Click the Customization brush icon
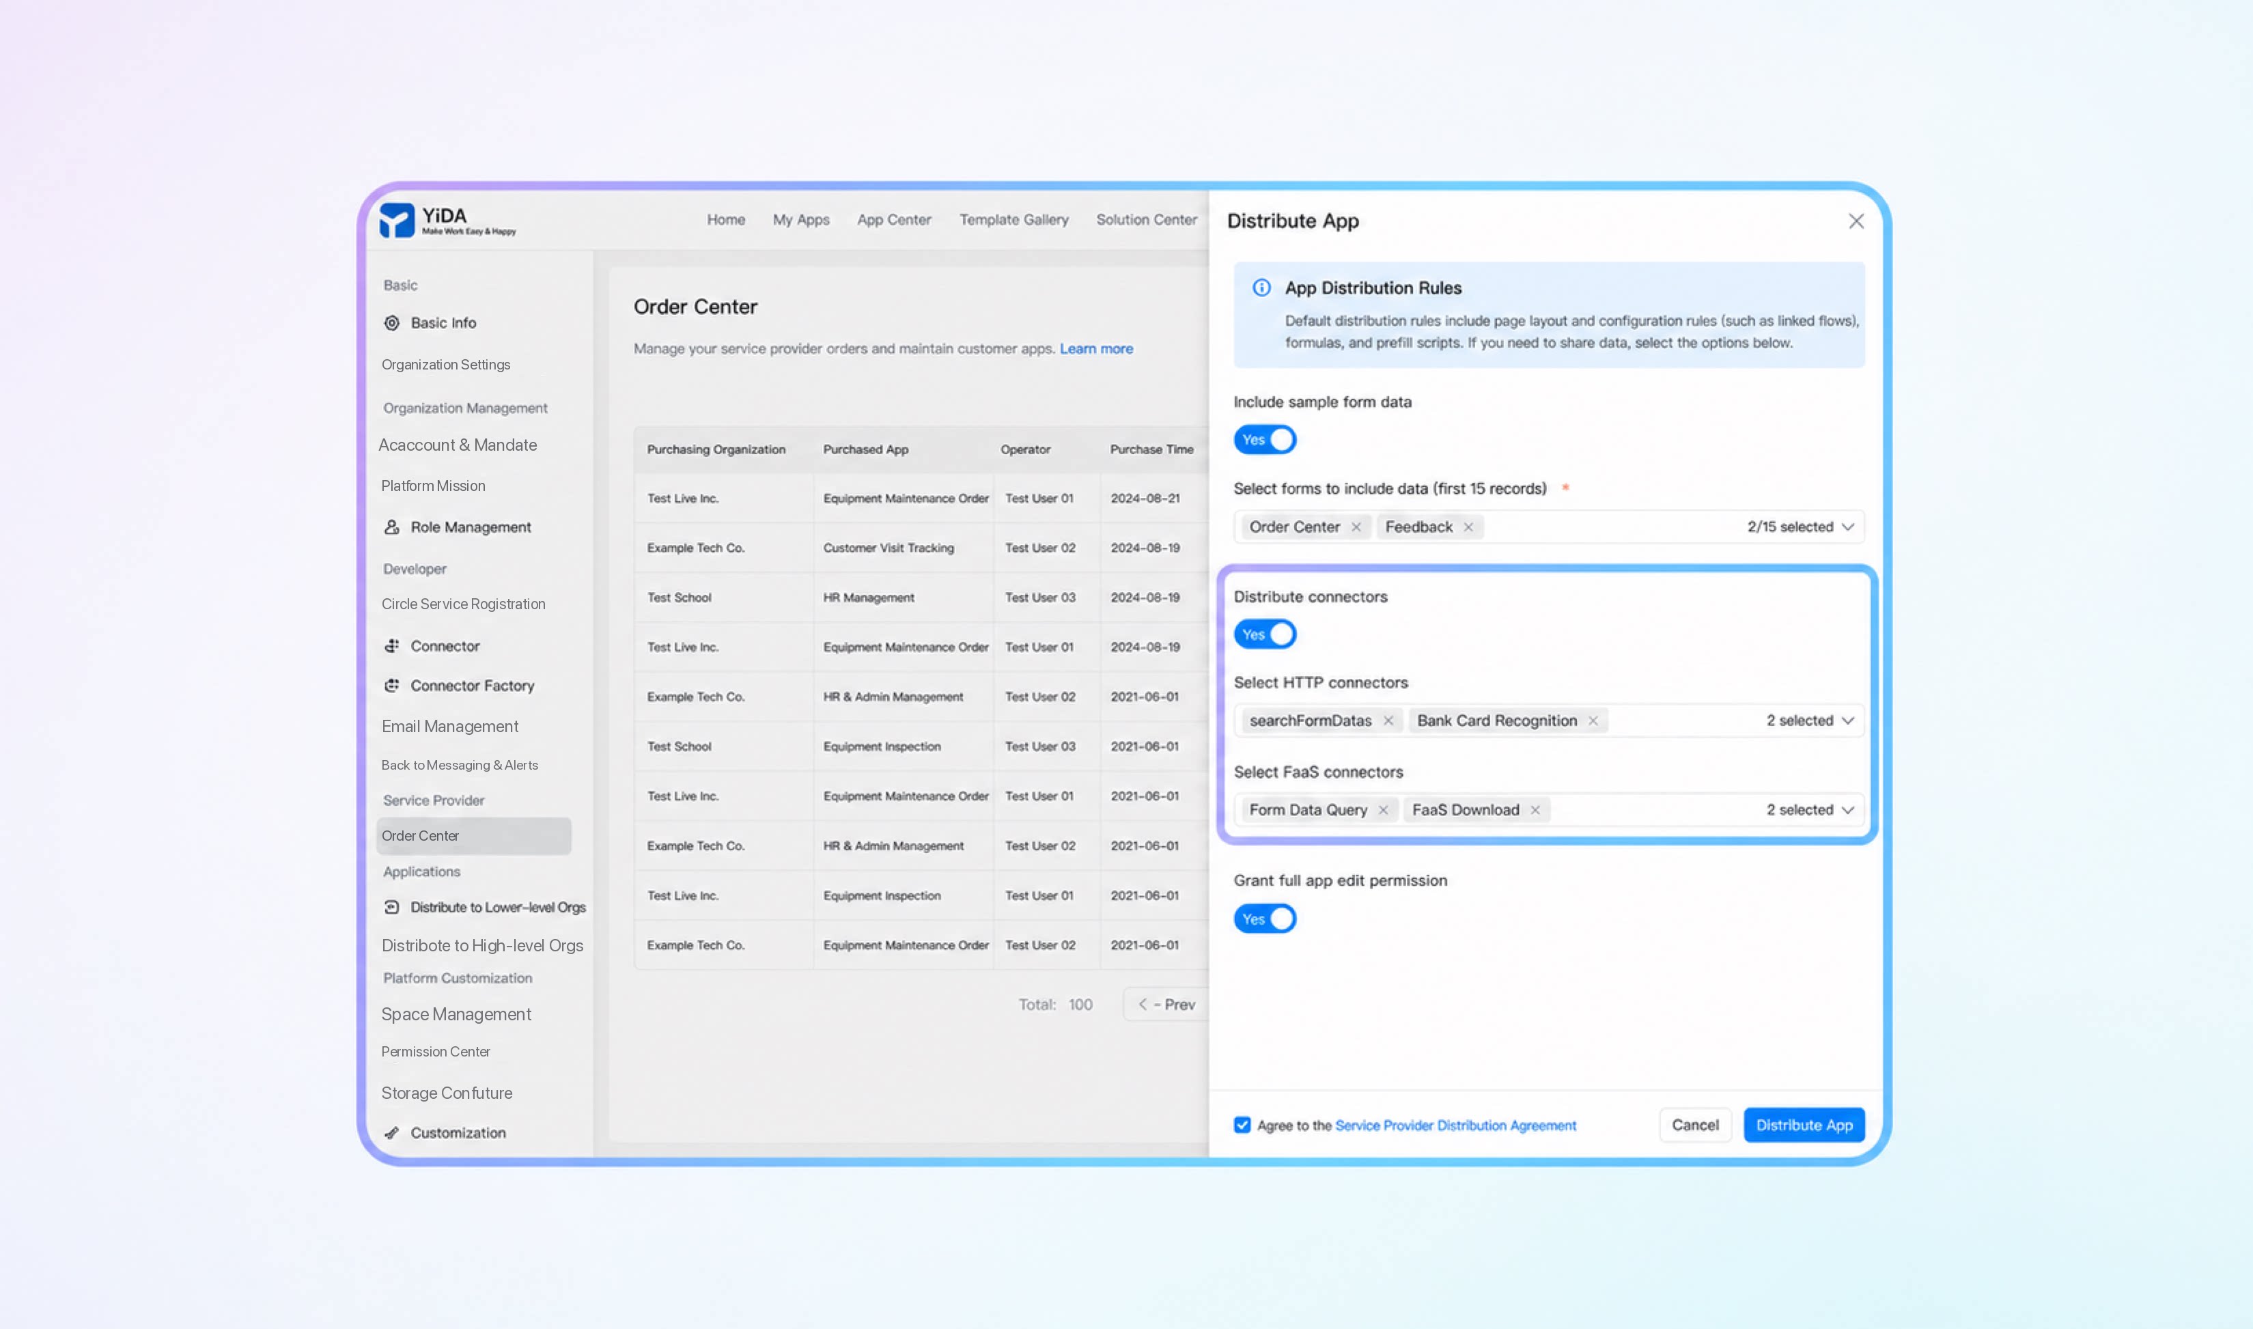The image size is (2253, 1329). click(391, 1133)
